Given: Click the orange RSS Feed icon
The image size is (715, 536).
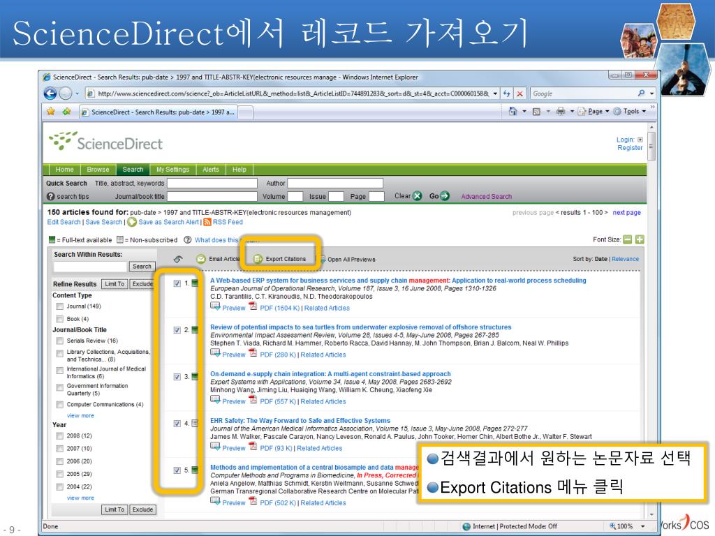Looking at the screenshot, I should click(207, 222).
